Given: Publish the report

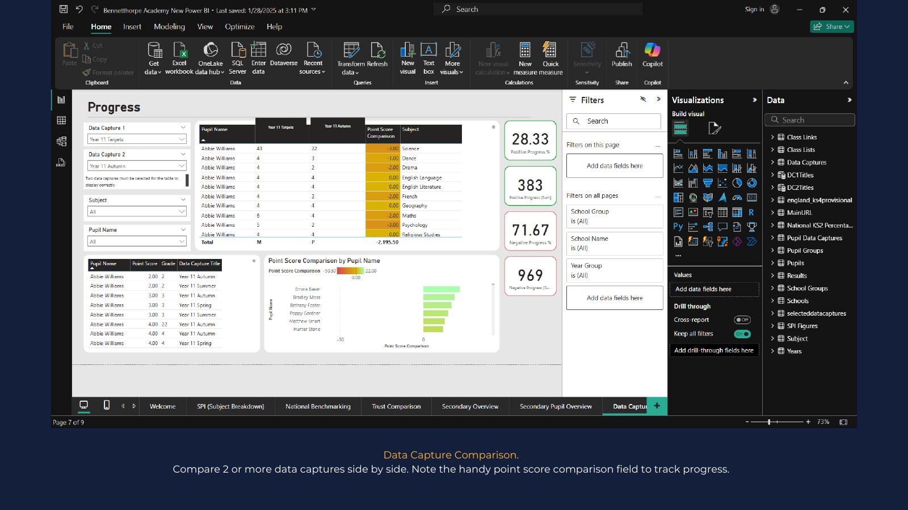Looking at the screenshot, I should pyautogui.click(x=622, y=54).
